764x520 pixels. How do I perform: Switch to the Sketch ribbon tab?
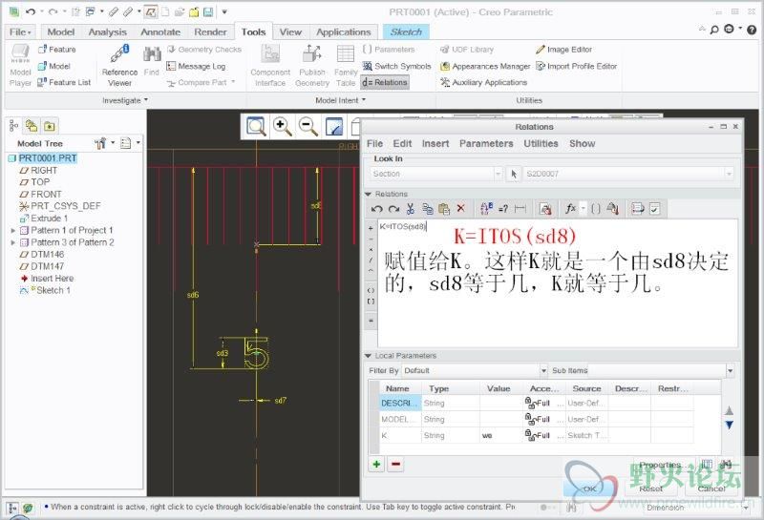(x=406, y=32)
